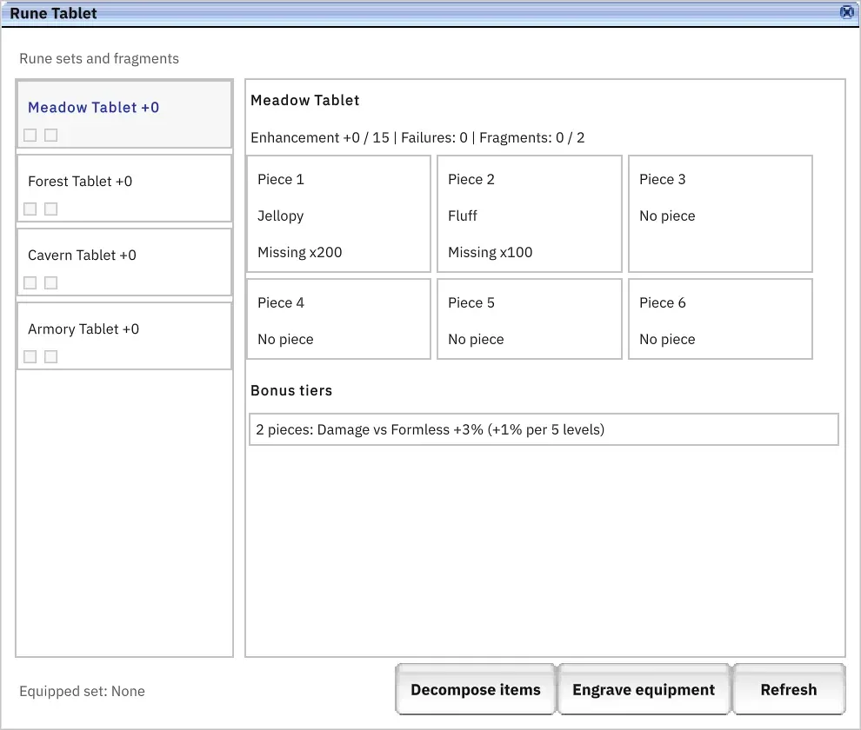This screenshot has height=730, width=861.
Task: Click the Missing x200 text for Jellopy
Action: tap(300, 252)
